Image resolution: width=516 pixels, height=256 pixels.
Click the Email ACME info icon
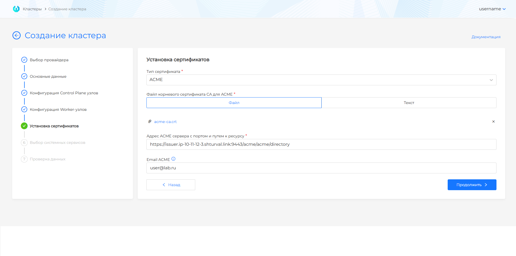point(174,159)
